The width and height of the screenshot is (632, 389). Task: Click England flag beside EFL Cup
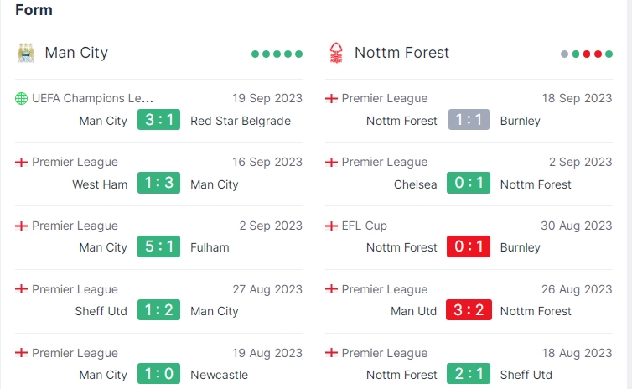pyautogui.click(x=331, y=226)
